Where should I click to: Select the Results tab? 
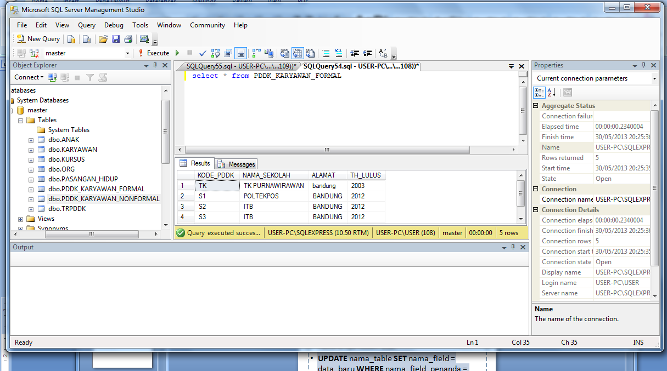(195, 163)
